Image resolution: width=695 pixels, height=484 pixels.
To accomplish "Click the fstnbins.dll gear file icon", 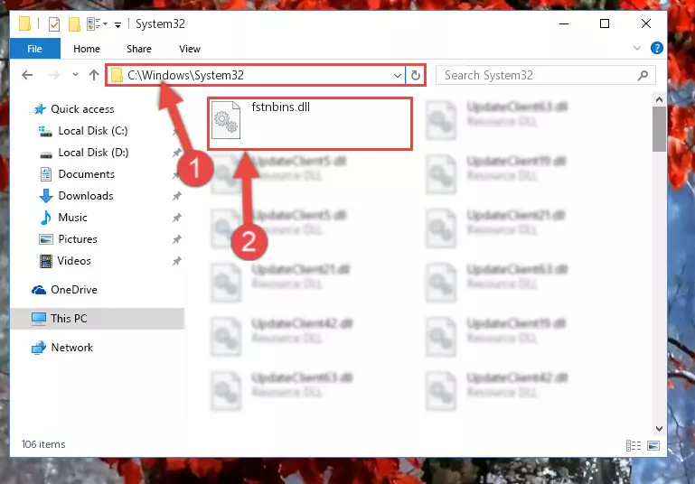I will (x=226, y=120).
